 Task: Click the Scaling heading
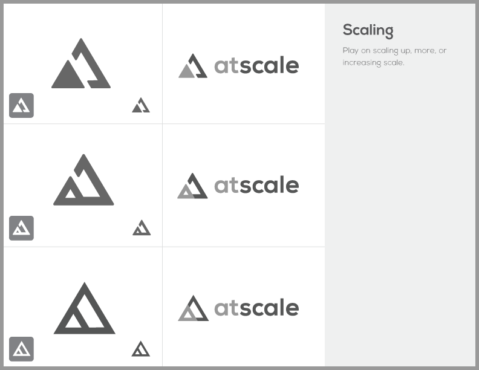pyautogui.click(x=368, y=30)
